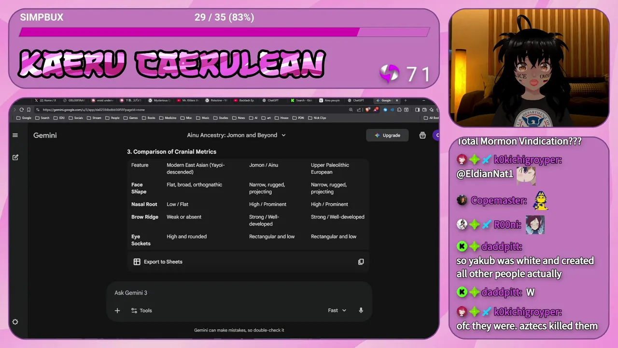Copy the table with the copy icon
Viewport: 618px width, 348px height.
point(361,262)
